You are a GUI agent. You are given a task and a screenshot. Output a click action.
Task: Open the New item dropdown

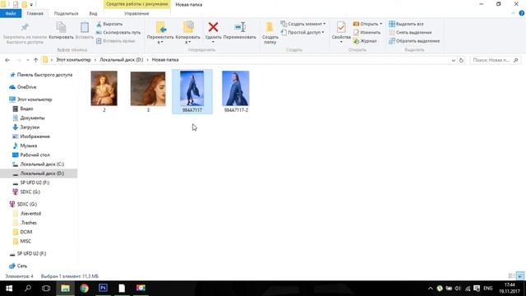[303, 24]
